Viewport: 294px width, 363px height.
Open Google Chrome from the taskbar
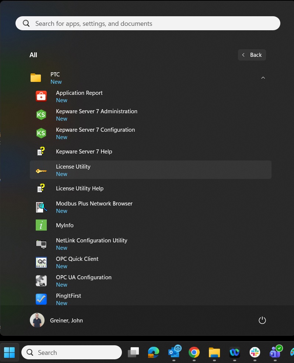[194, 353]
